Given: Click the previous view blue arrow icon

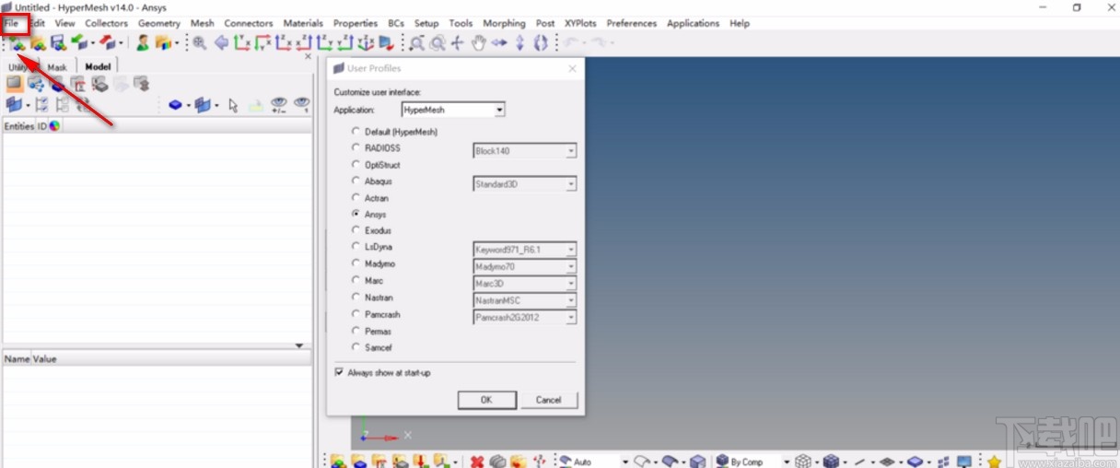Looking at the screenshot, I should [x=222, y=42].
